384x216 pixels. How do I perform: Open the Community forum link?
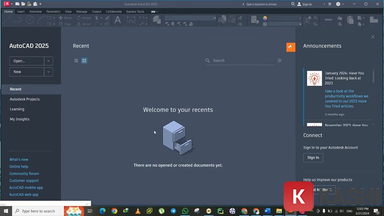pyautogui.click(x=24, y=173)
